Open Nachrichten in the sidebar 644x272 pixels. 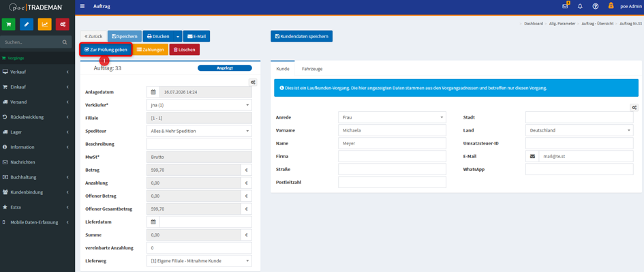point(37,162)
